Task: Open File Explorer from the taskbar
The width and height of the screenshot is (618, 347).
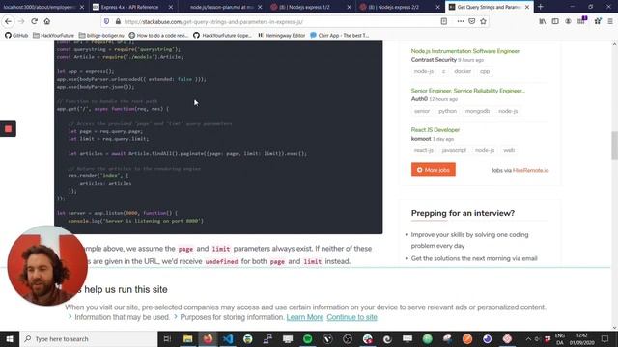Action: 187,339
